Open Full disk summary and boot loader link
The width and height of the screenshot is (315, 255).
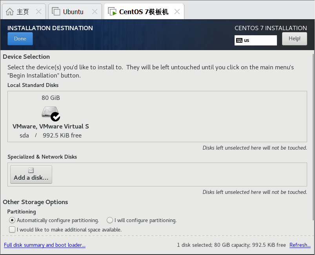(45, 245)
